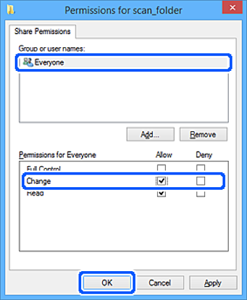Image resolution: width=247 pixels, height=300 pixels.
Task: Switch to the Share Permissions tab
Action: click(43, 32)
